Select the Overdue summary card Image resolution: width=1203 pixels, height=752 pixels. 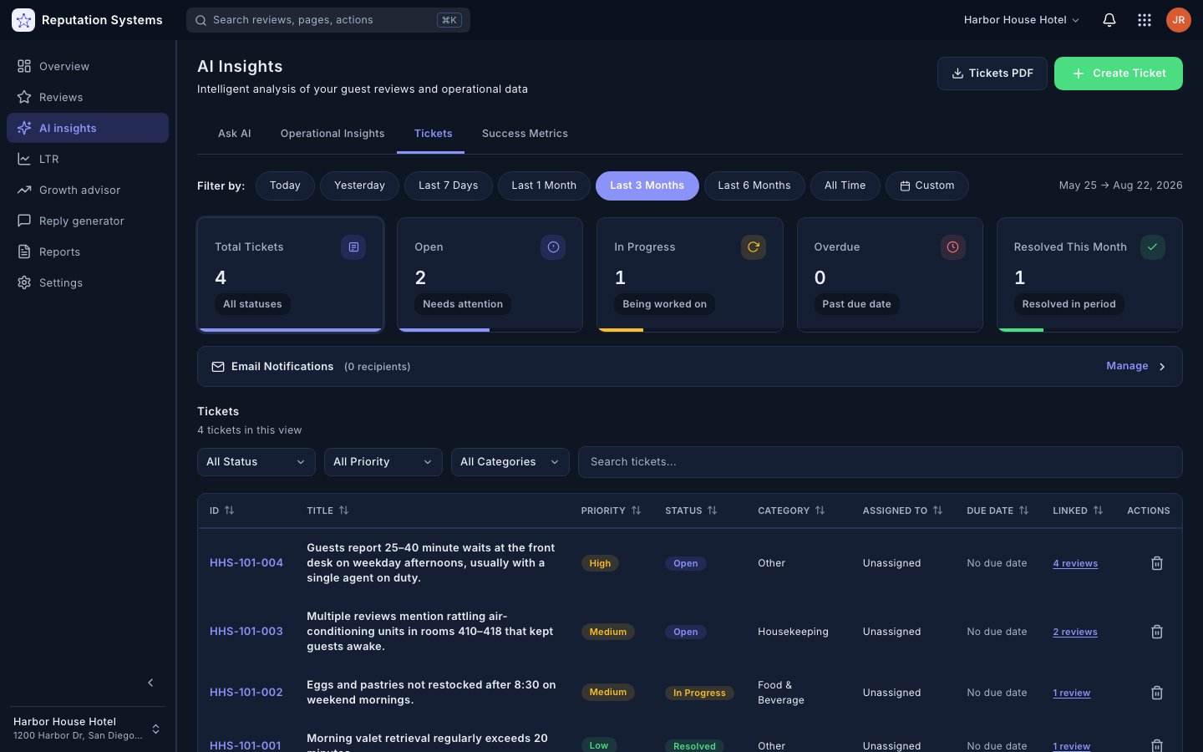890,275
